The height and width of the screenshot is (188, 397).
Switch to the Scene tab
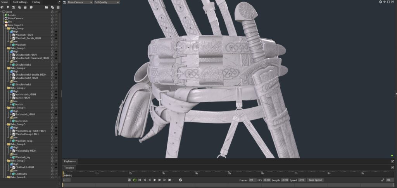pos(5,2)
